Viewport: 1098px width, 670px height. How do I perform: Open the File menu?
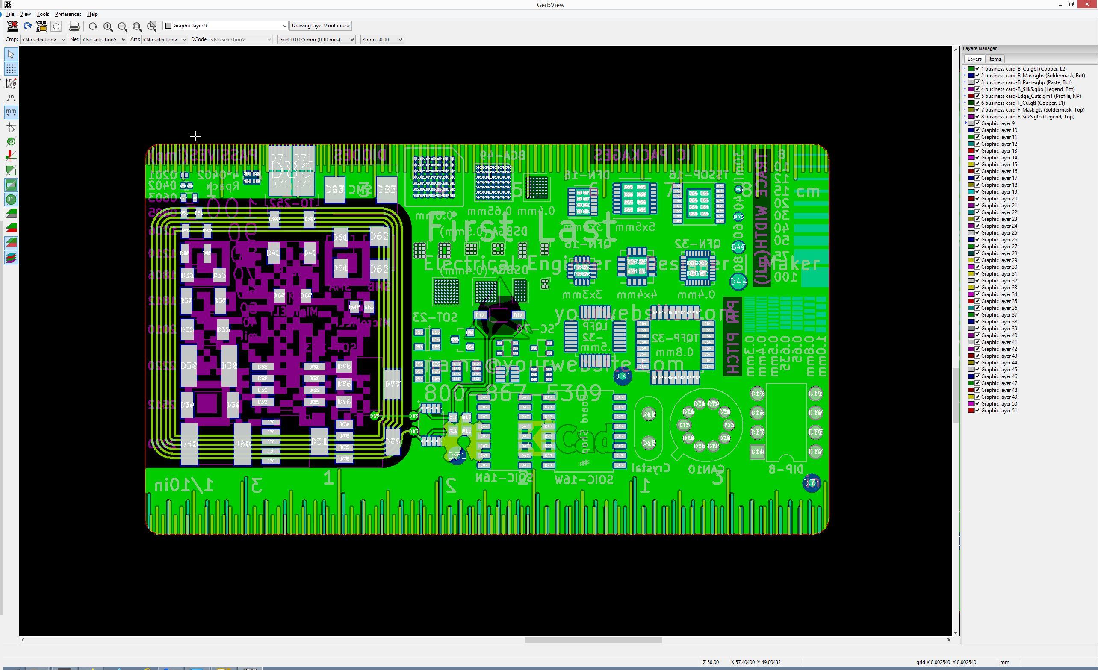click(10, 14)
